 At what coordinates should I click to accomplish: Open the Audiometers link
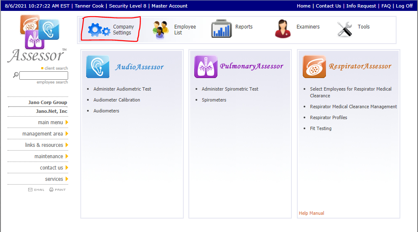tap(106, 111)
